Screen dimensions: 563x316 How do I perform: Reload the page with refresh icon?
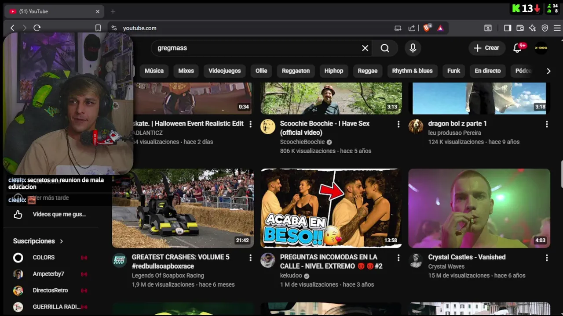click(37, 28)
